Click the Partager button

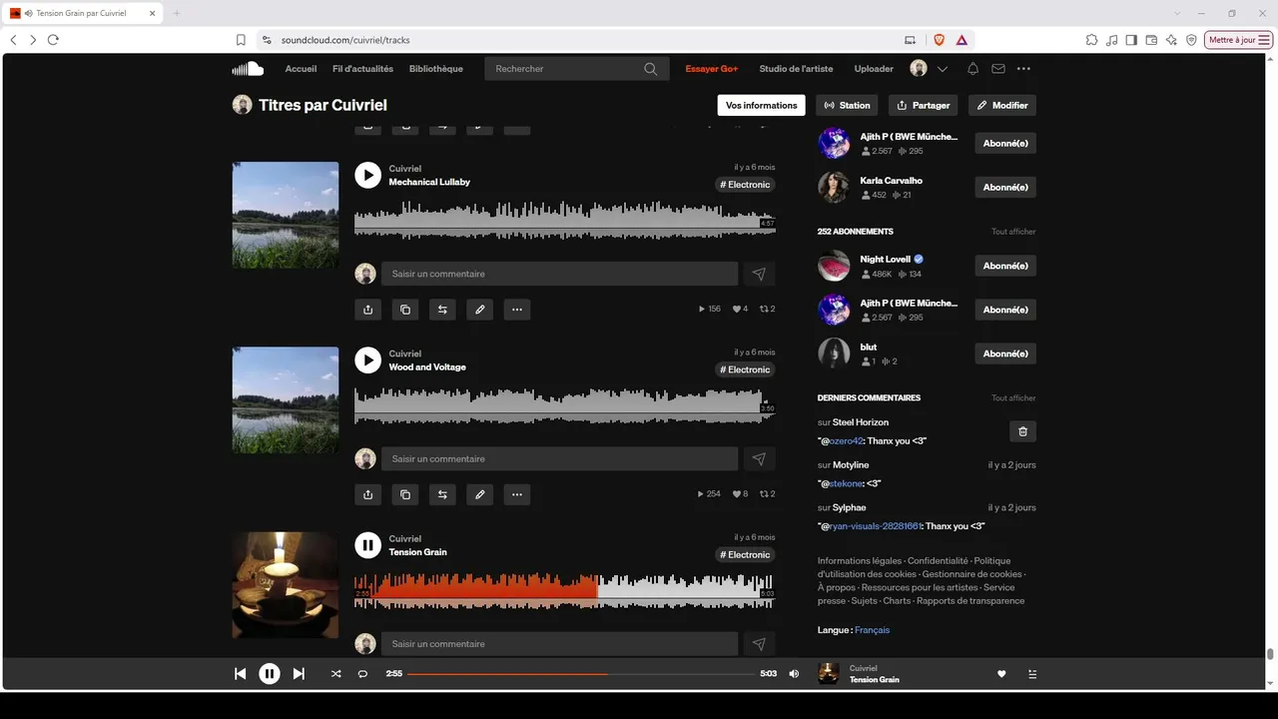924,105
